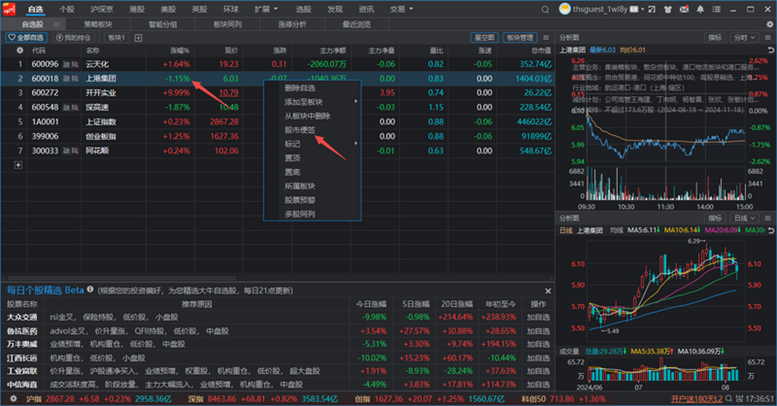The width and height of the screenshot is (777, 406).
Task: Click the 板块管理 button
Action: tap(521, 38)
